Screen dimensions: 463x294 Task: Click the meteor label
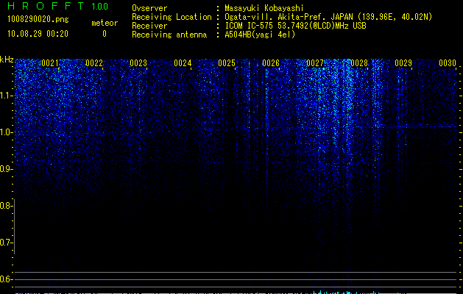pyautogui.click(x=105, y=23)
